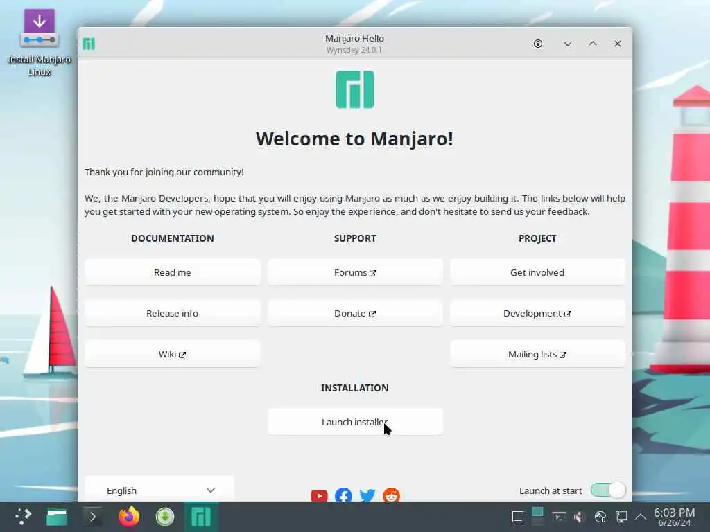Open the Facebook social link icon
The width and height of the screenshot is (710, 532).
point(343,496)
